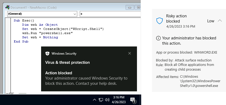Click the code window horizontal scrollbar thumb

tap(23, 93)
